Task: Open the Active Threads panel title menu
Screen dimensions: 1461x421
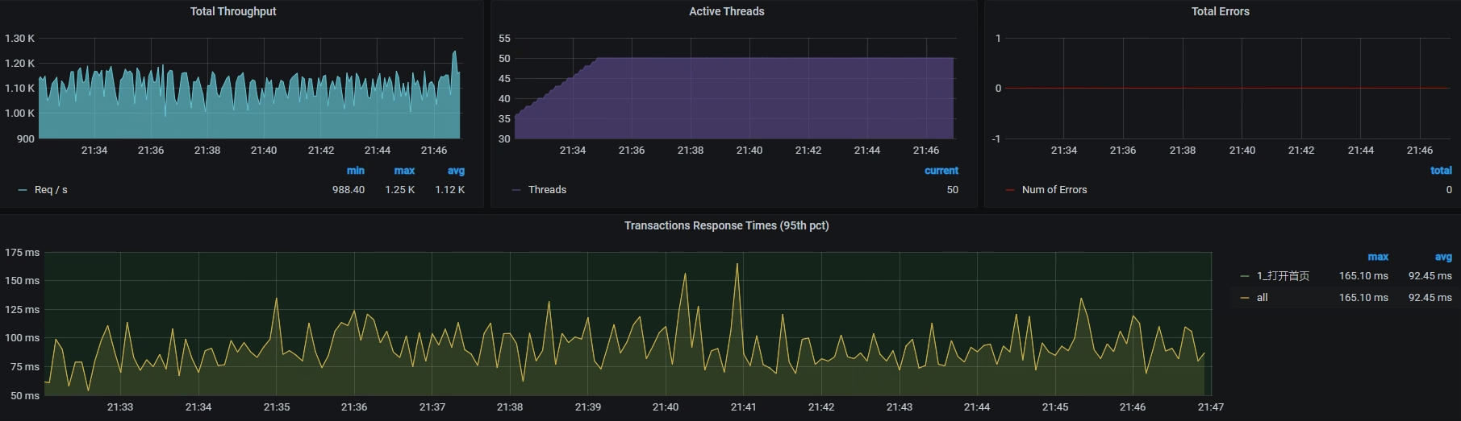Action: coord(726,11)
